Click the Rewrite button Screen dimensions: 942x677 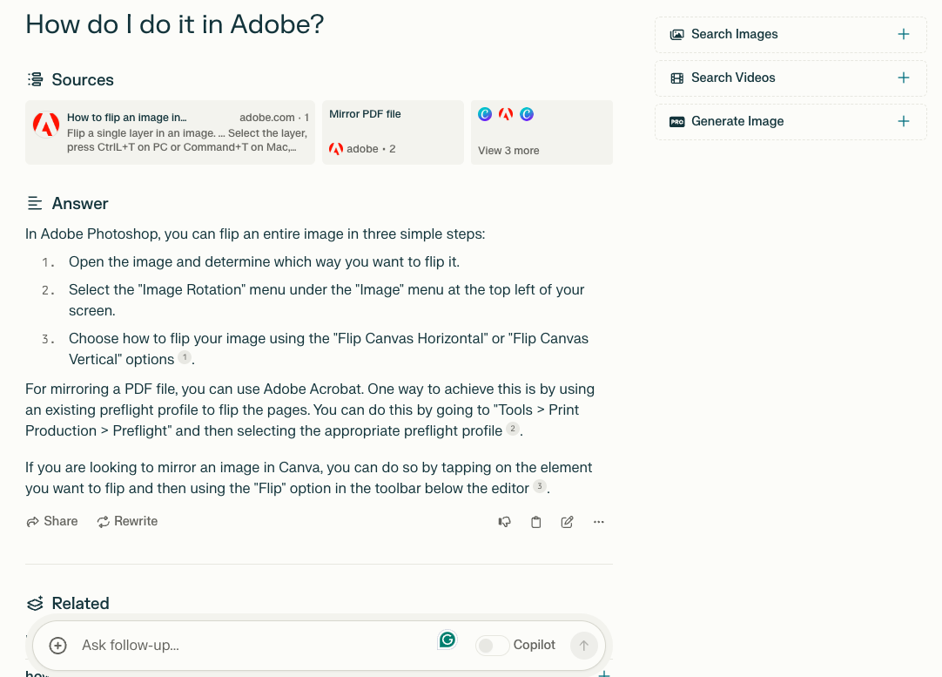(x=127, y=521)
